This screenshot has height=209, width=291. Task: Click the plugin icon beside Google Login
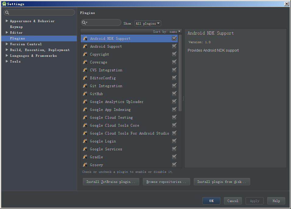85,141
